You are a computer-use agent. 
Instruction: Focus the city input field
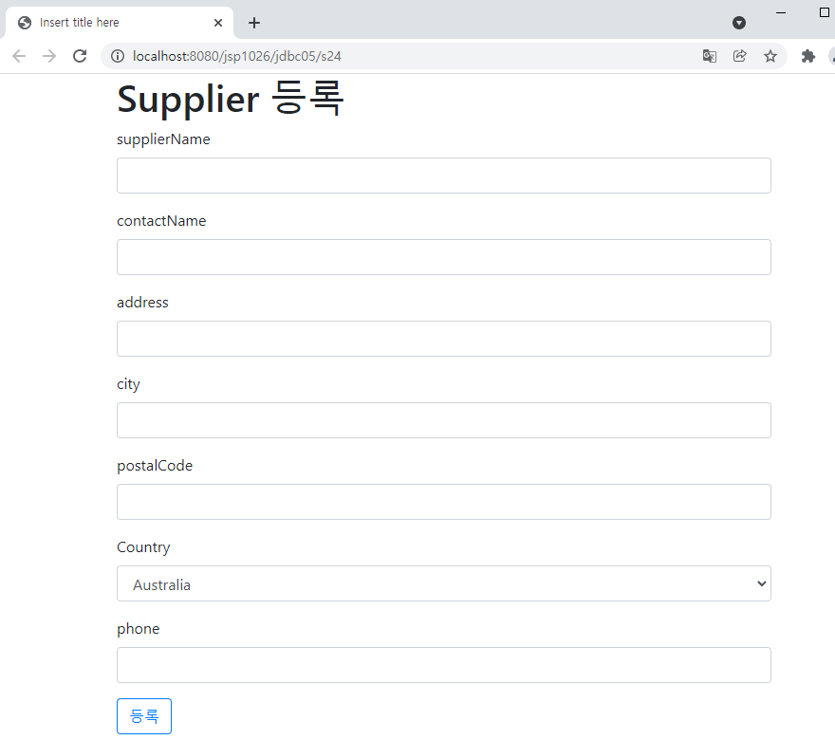pos(444,420)
